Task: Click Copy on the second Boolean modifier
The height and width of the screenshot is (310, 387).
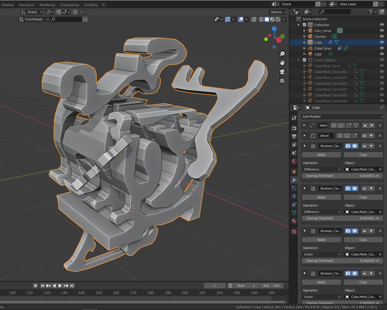Action: (x=363, y=197)
